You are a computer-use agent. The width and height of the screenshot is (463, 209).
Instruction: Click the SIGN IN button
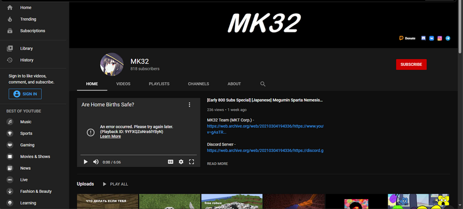[x=25, y=94]
